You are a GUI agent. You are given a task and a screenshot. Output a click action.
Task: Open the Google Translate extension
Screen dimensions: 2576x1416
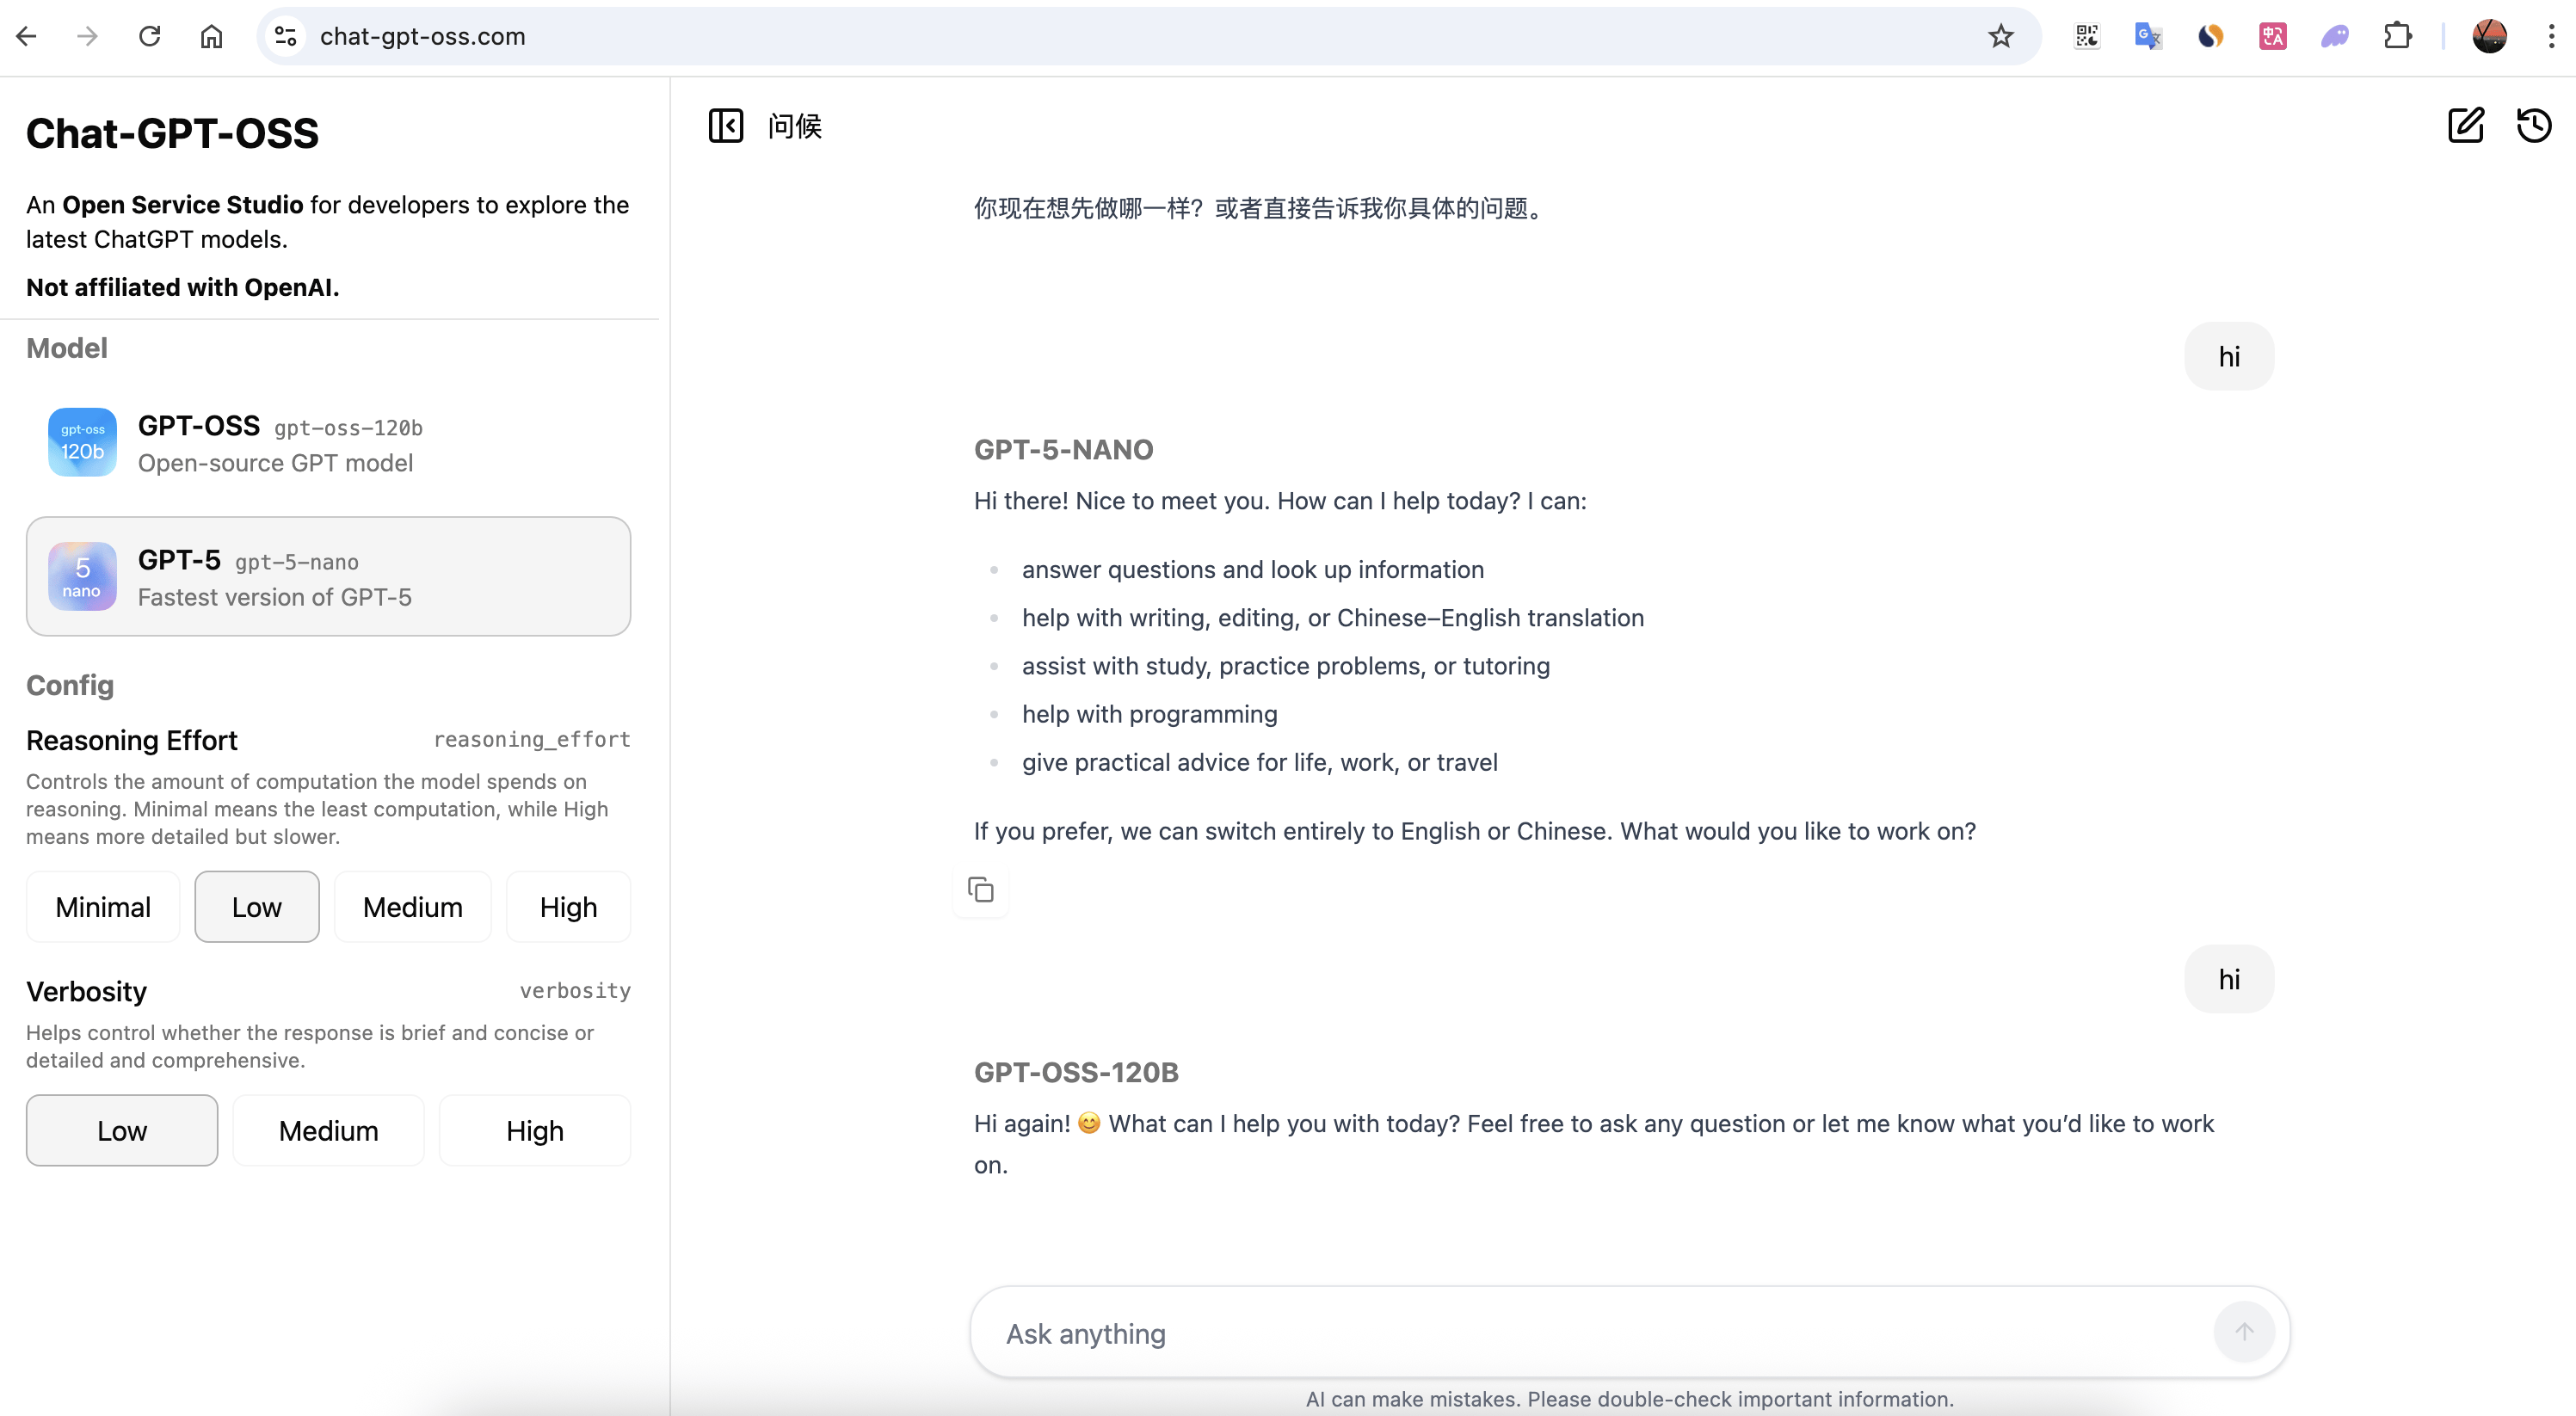2148,37
